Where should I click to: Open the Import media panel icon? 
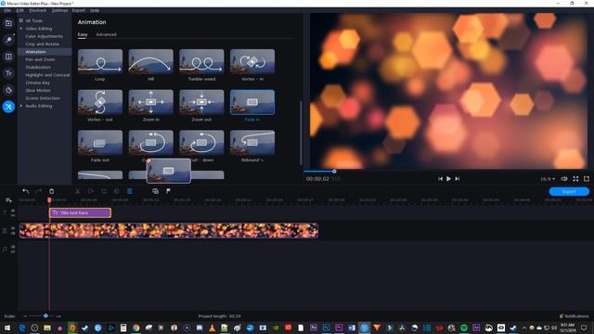[8, 23]
